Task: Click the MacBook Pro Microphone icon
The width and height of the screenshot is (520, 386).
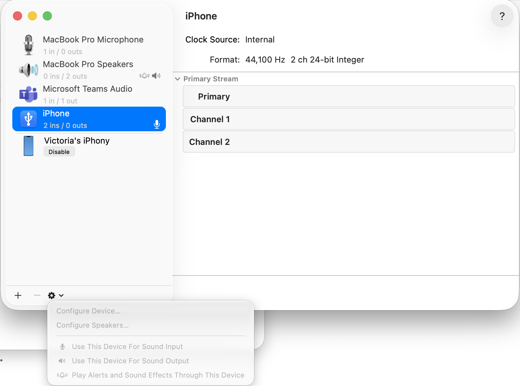Action: (x=29, y=45)
